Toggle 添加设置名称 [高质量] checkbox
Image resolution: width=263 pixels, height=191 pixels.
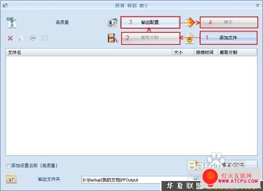pyautogui.click(x=8, y=166)
